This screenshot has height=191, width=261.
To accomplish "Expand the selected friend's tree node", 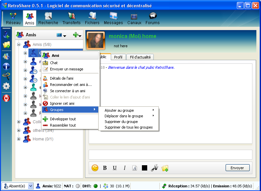I will pyautogui.click(x=25, y=53).
